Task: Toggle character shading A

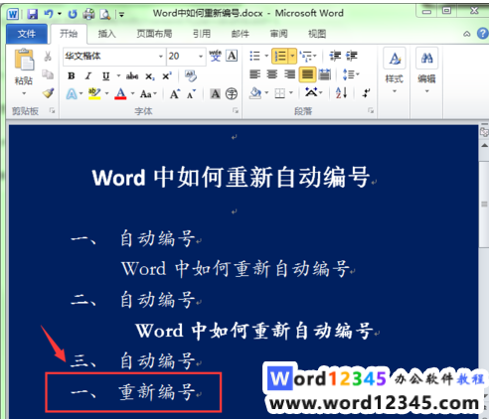Action: click(x=215, y=94)
